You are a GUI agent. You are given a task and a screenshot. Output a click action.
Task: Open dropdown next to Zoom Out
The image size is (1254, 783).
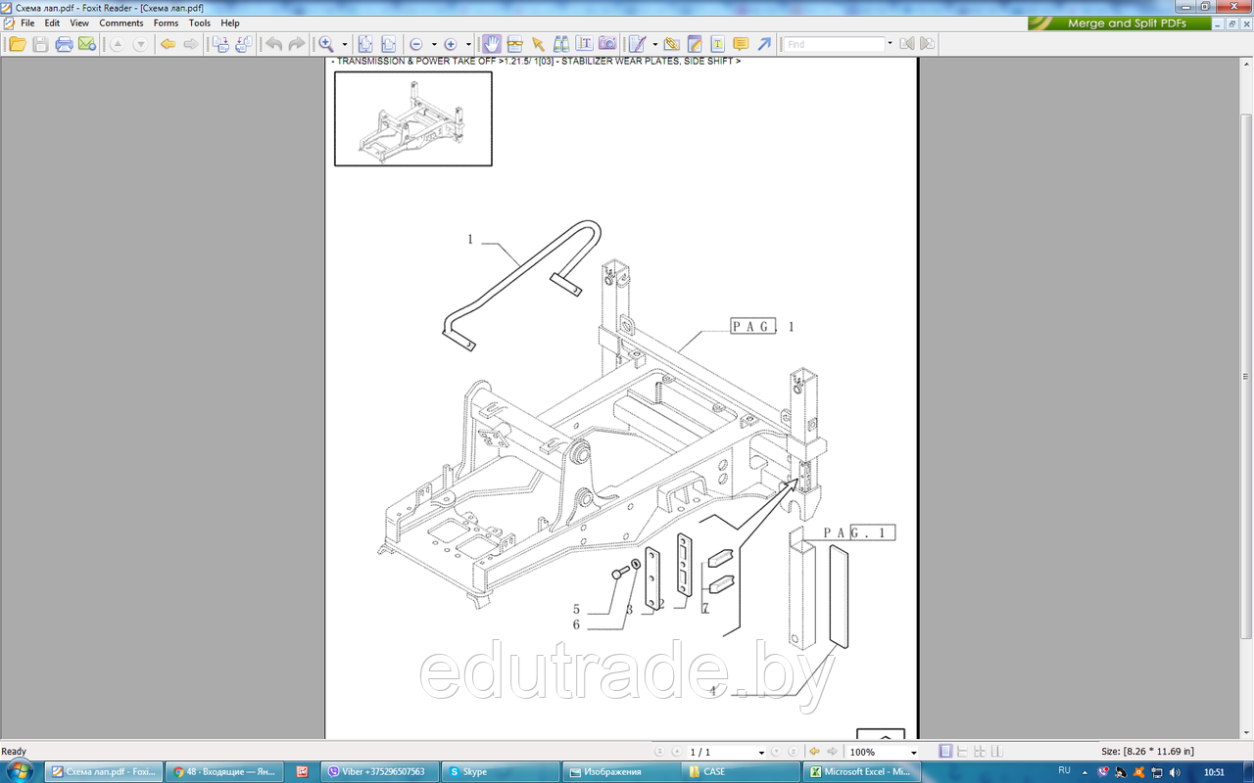[434, 44]
